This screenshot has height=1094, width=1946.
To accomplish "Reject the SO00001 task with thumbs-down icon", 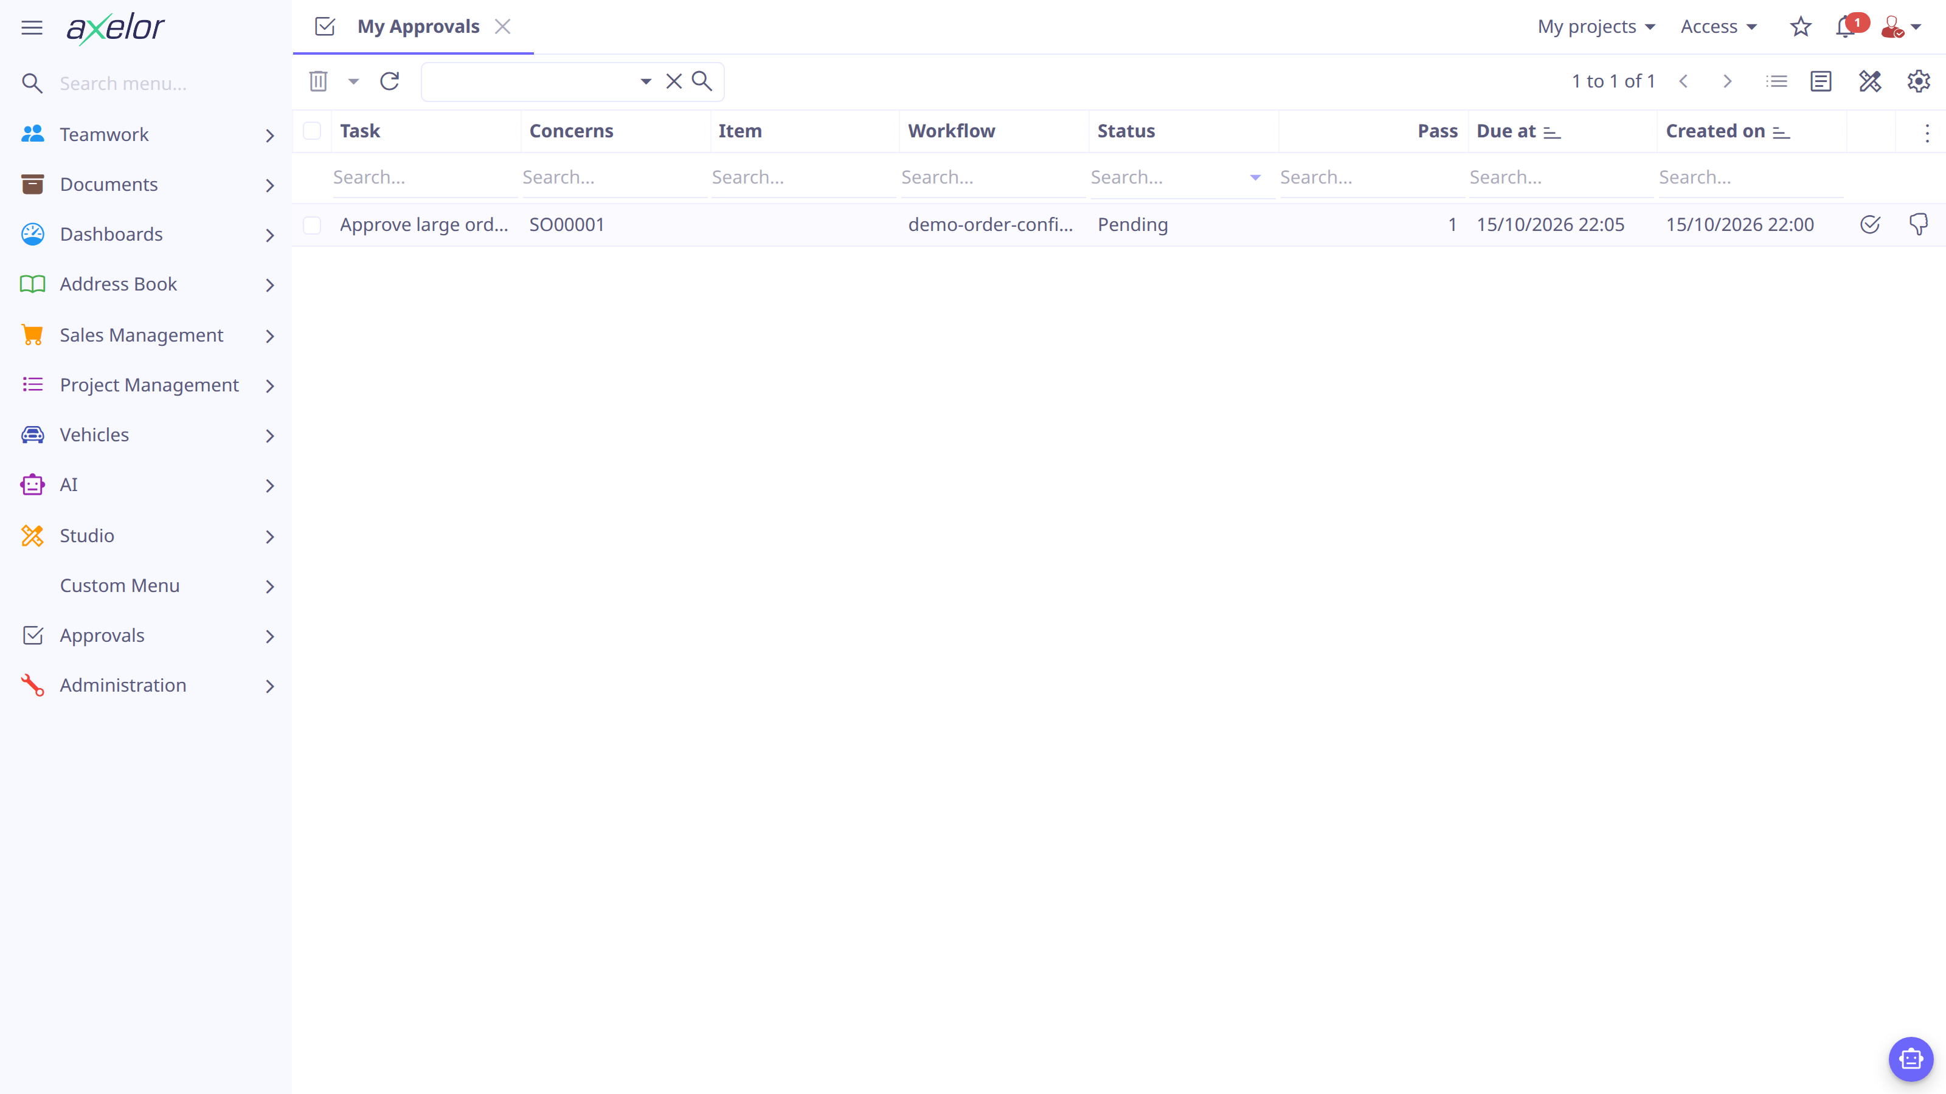I will (x=1919, y=224).
